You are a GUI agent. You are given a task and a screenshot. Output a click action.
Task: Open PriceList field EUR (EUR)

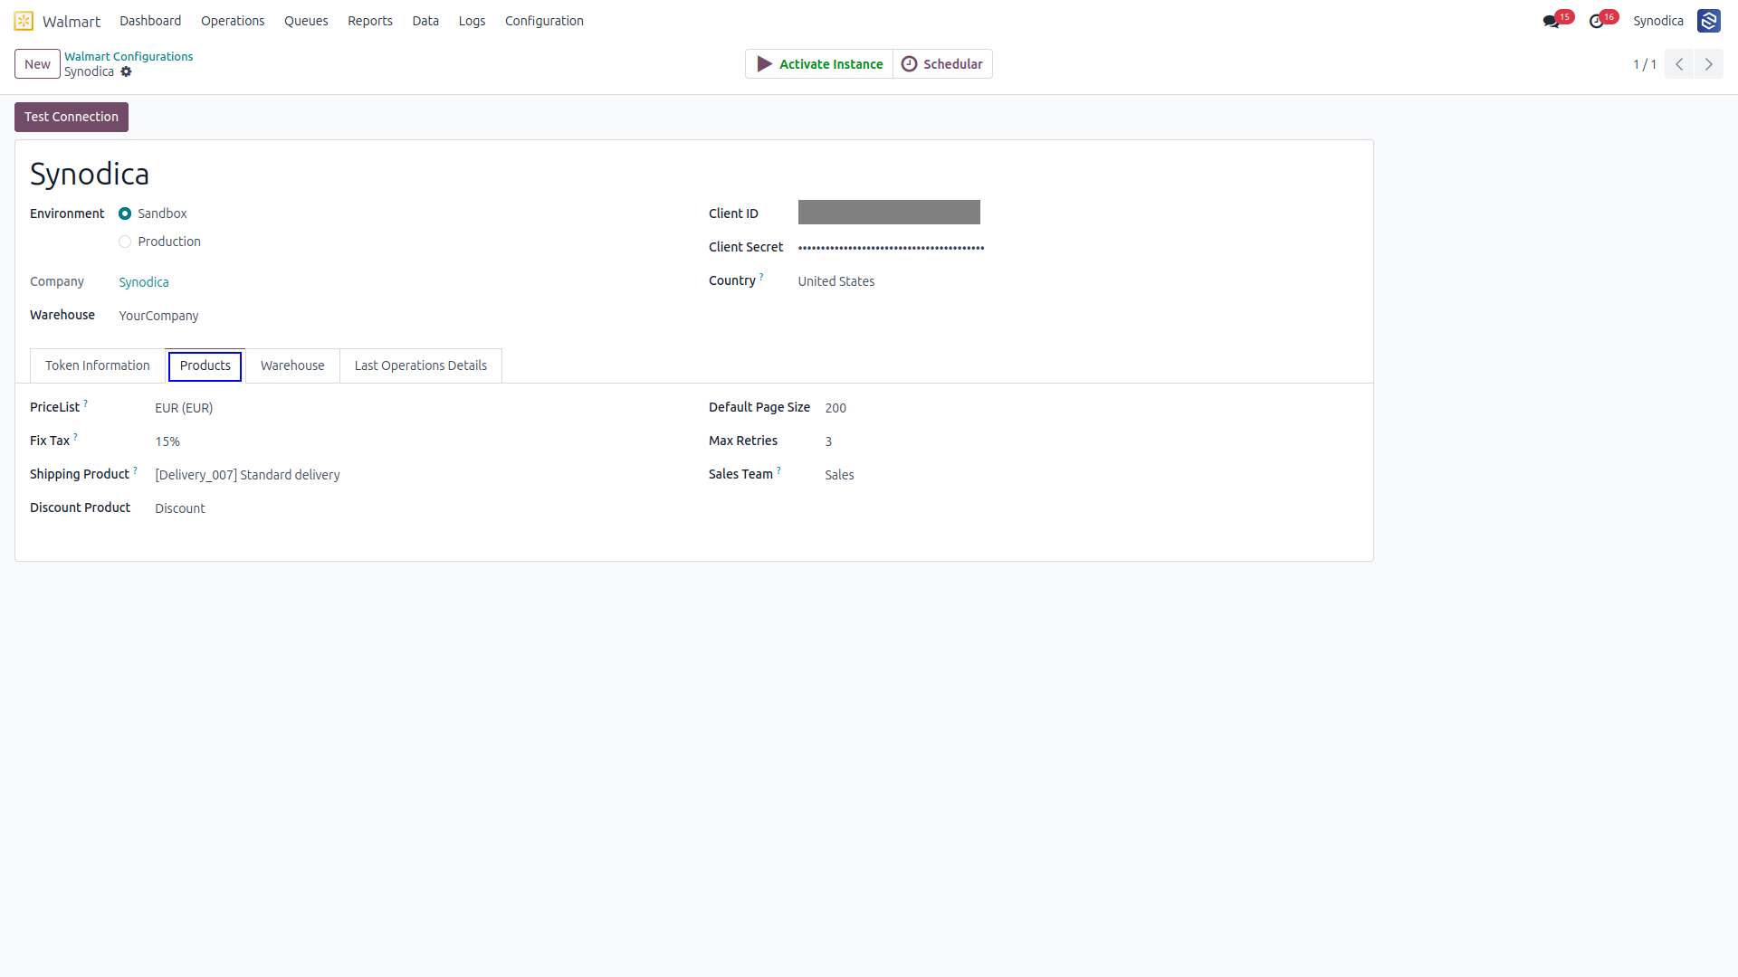(184, 408)
